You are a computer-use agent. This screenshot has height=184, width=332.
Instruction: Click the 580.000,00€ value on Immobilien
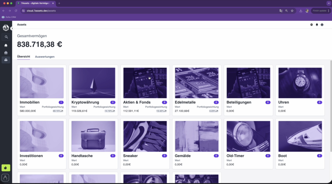point(28,111)
